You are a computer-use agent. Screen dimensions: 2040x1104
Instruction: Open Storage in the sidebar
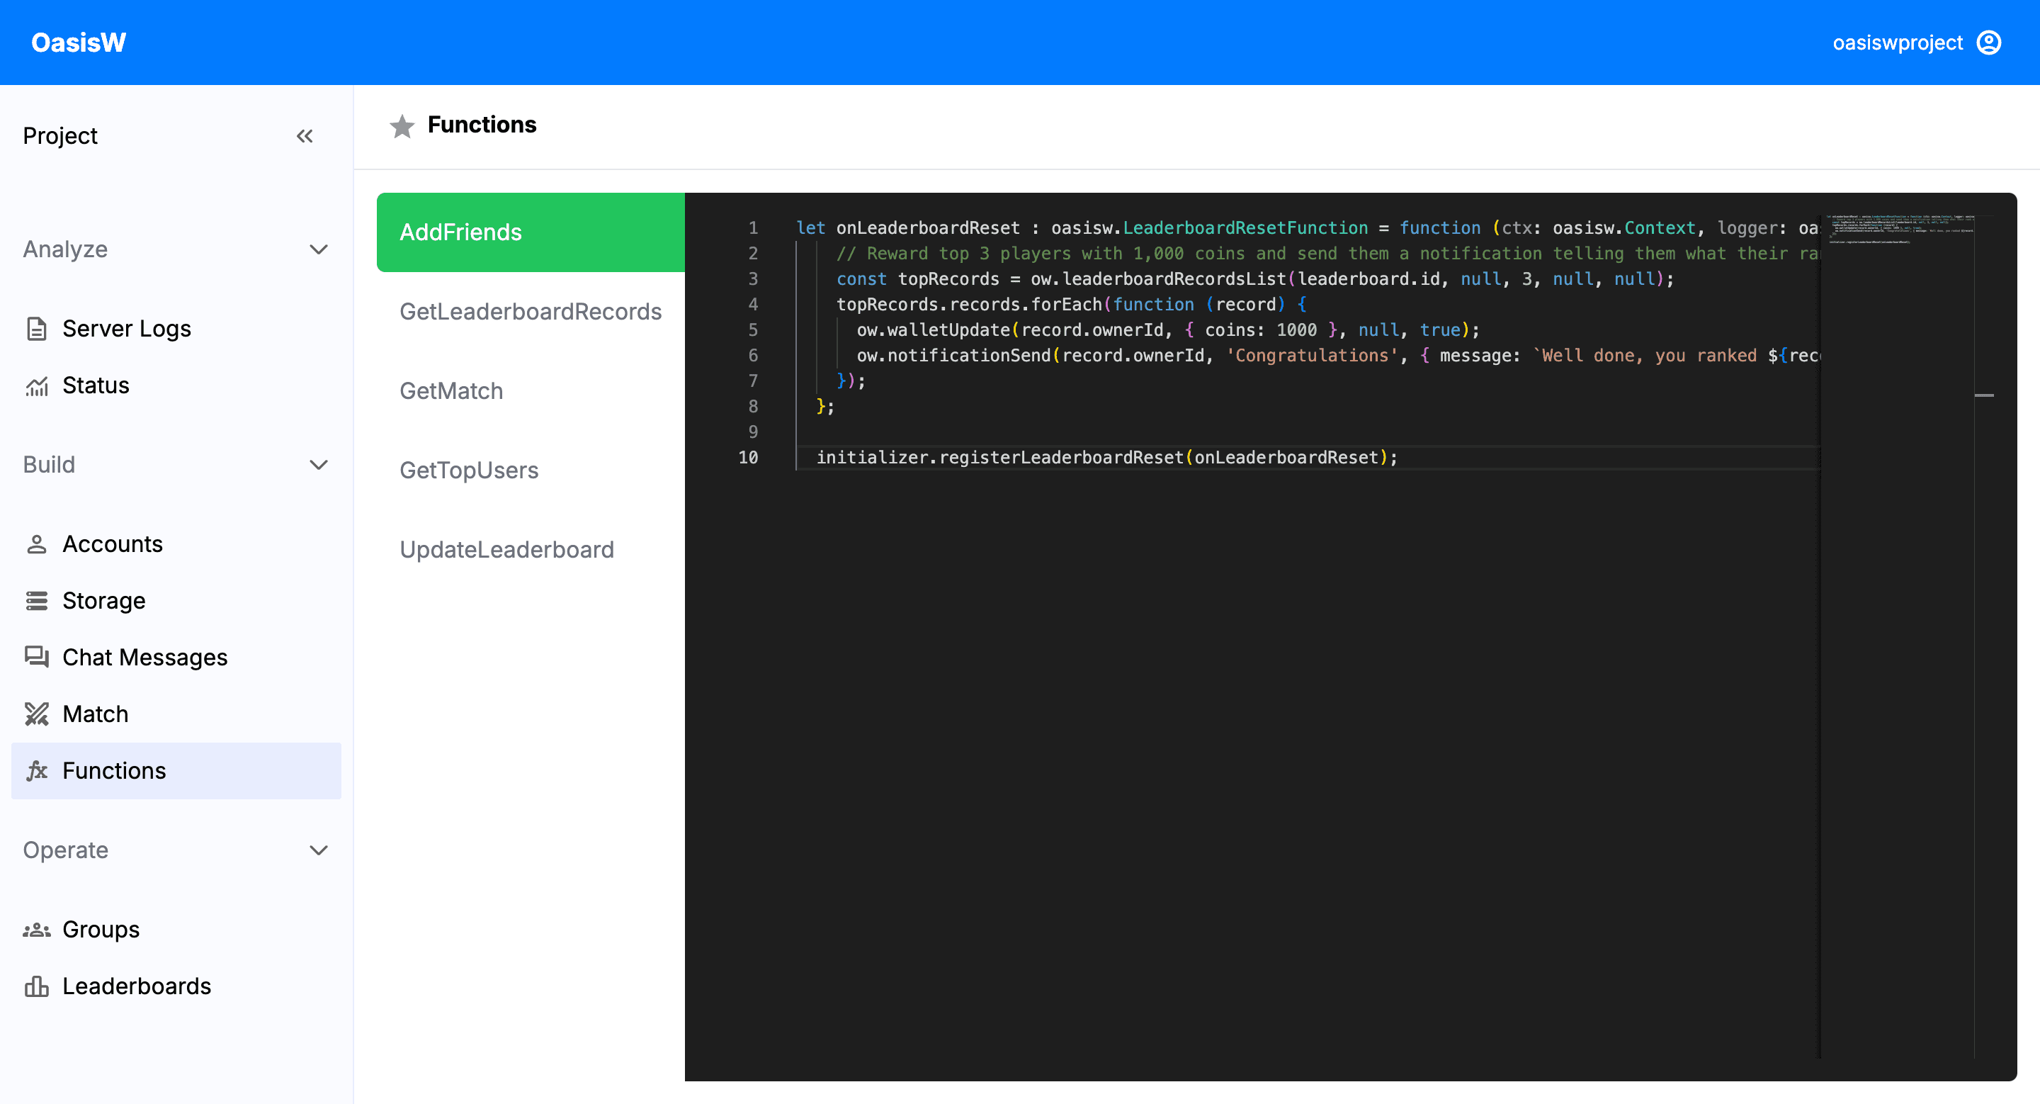click(176, 601)
